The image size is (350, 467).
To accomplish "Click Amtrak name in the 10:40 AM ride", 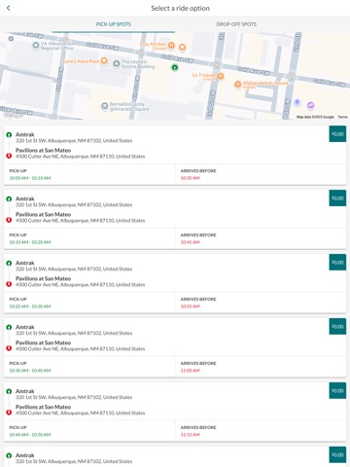I will (x=25, y=391).
